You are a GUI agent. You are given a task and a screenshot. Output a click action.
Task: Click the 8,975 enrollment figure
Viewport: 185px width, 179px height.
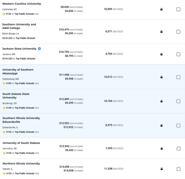coord(109,125)
